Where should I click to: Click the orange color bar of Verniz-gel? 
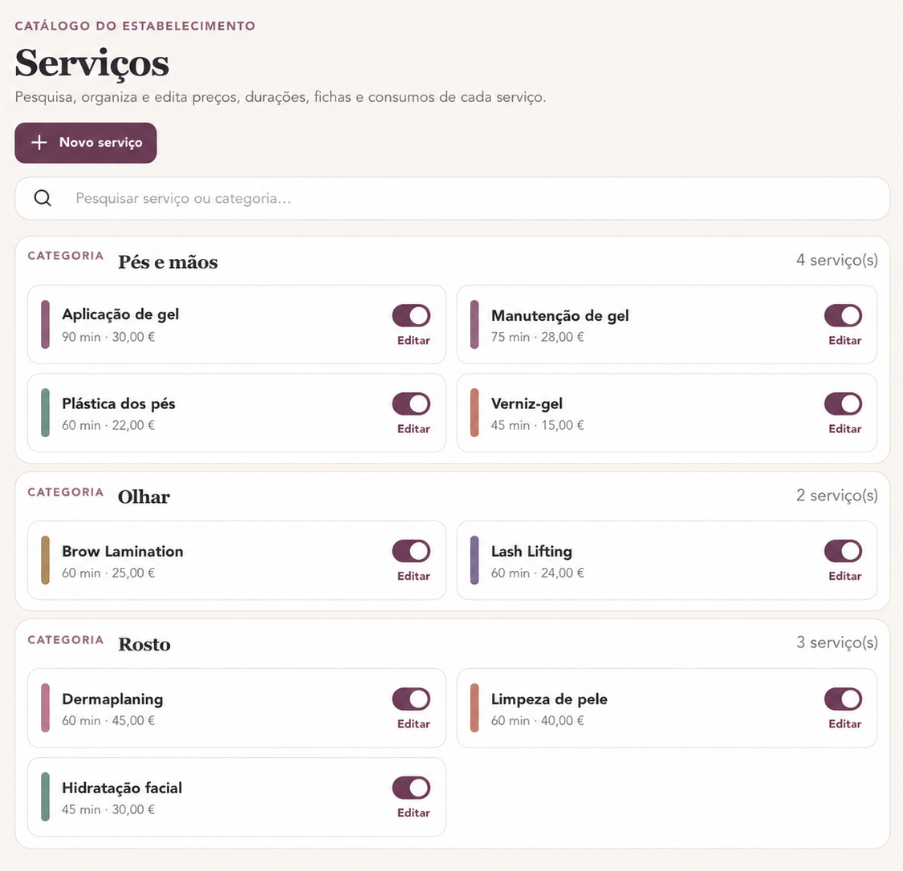tap(474, 412)
